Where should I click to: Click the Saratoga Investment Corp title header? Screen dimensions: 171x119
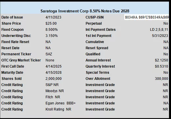(x=85, y=11)
